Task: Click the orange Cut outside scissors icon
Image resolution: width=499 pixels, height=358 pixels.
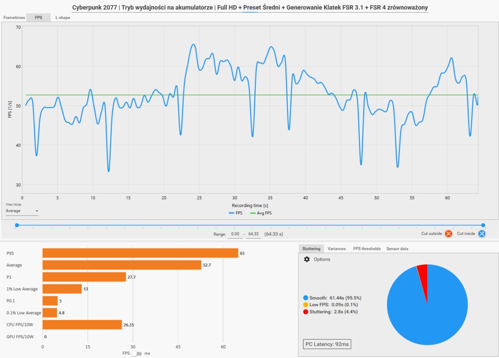Action: click(x=448, y=233)
